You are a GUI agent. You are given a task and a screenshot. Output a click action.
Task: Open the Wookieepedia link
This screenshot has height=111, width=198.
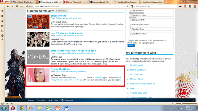(x=137, y=65)
